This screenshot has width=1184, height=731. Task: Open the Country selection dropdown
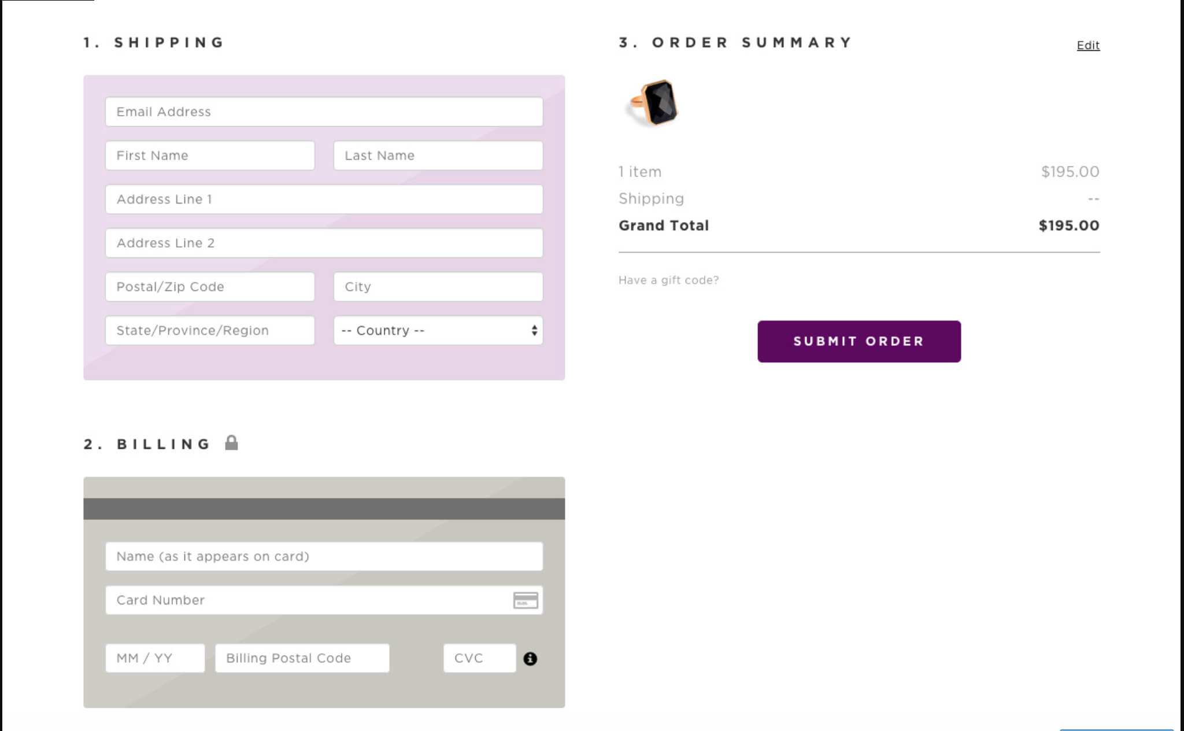click(438, 330)
